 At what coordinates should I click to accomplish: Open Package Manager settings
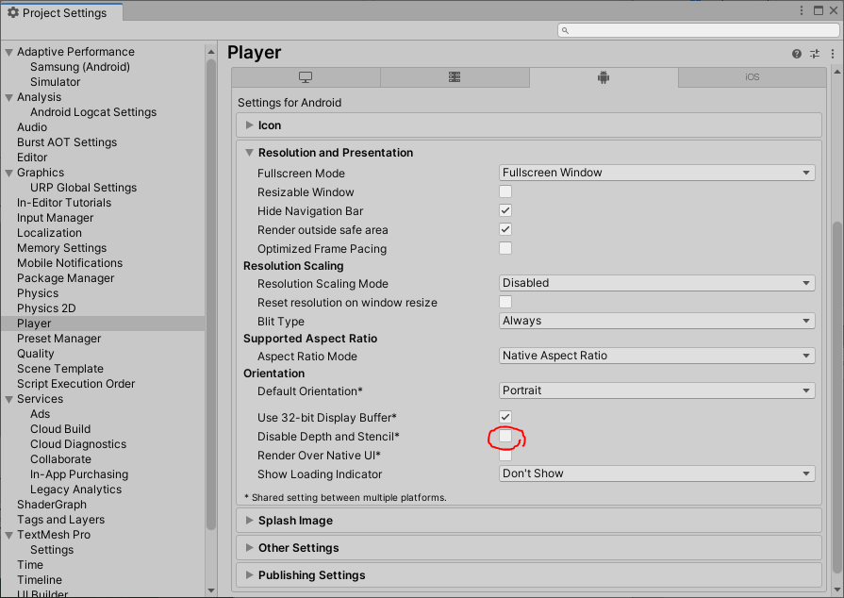point(65,277)
